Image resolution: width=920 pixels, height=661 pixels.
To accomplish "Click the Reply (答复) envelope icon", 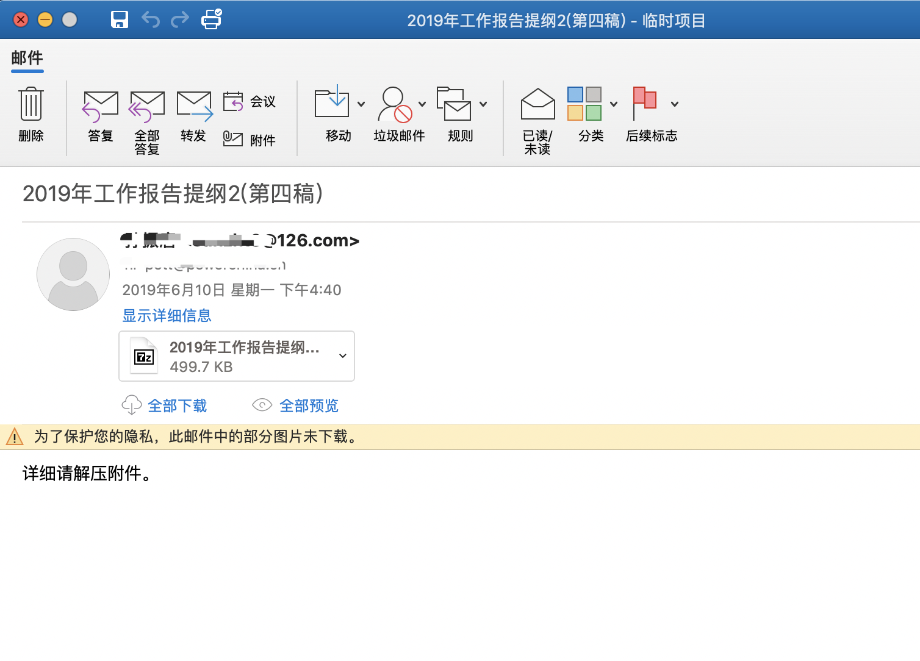I will coord(100,106).
